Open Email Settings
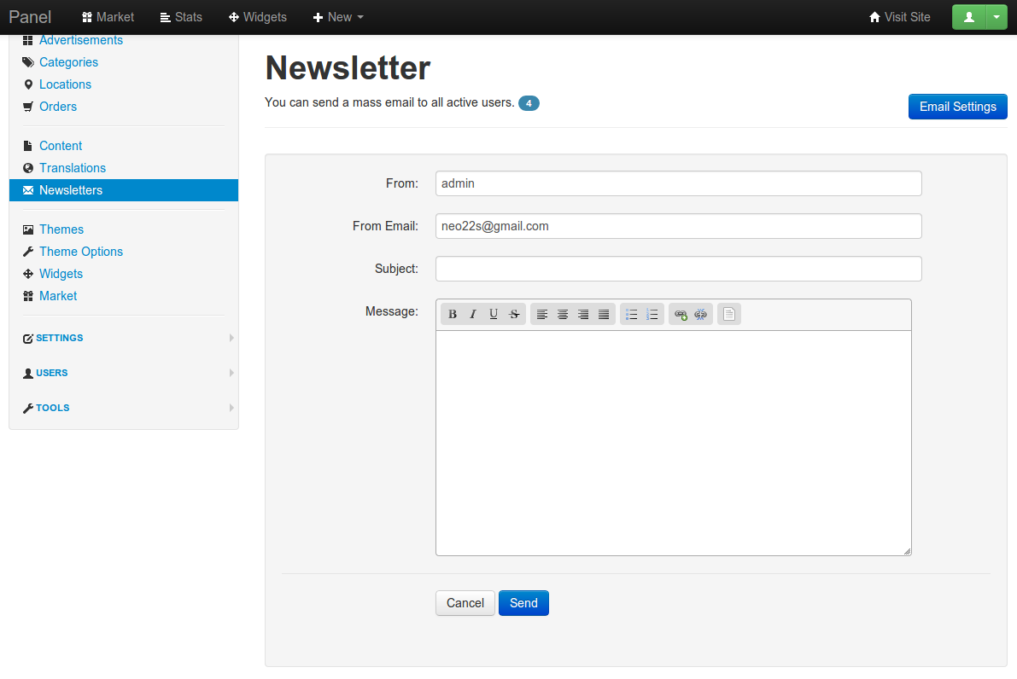The height and width of the screenshot is (679, 1017). click(957, 107)
